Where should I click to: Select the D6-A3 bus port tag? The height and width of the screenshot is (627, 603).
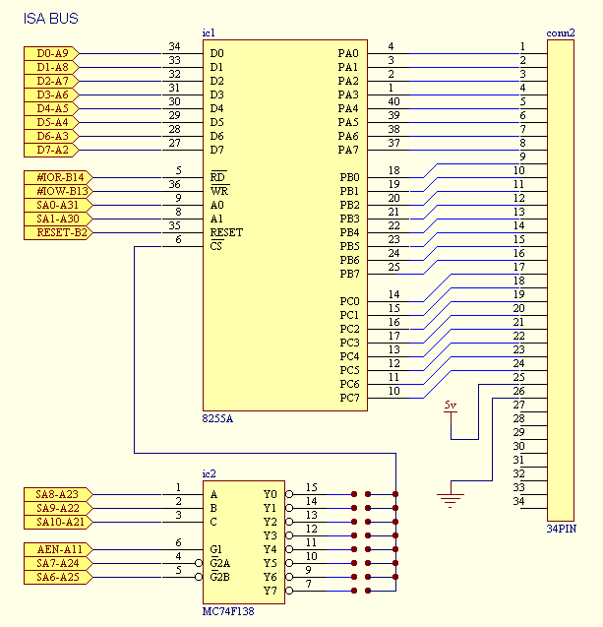pos(51,137)
